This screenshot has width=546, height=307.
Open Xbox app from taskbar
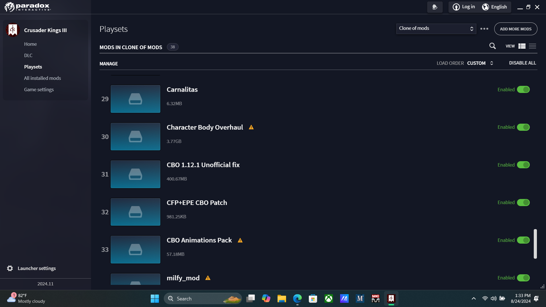click(x=329, y=298)
